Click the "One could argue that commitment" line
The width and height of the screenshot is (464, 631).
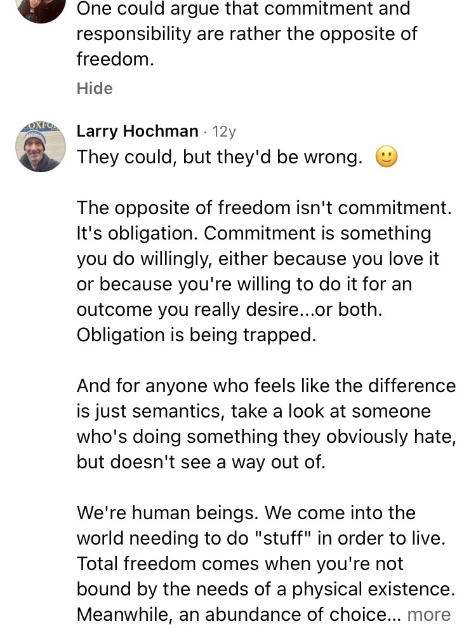click(x=243, y=9)
